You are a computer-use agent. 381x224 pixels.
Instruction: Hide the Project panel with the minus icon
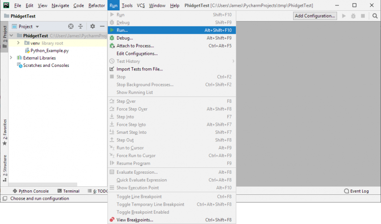click(x=102, y=26)
